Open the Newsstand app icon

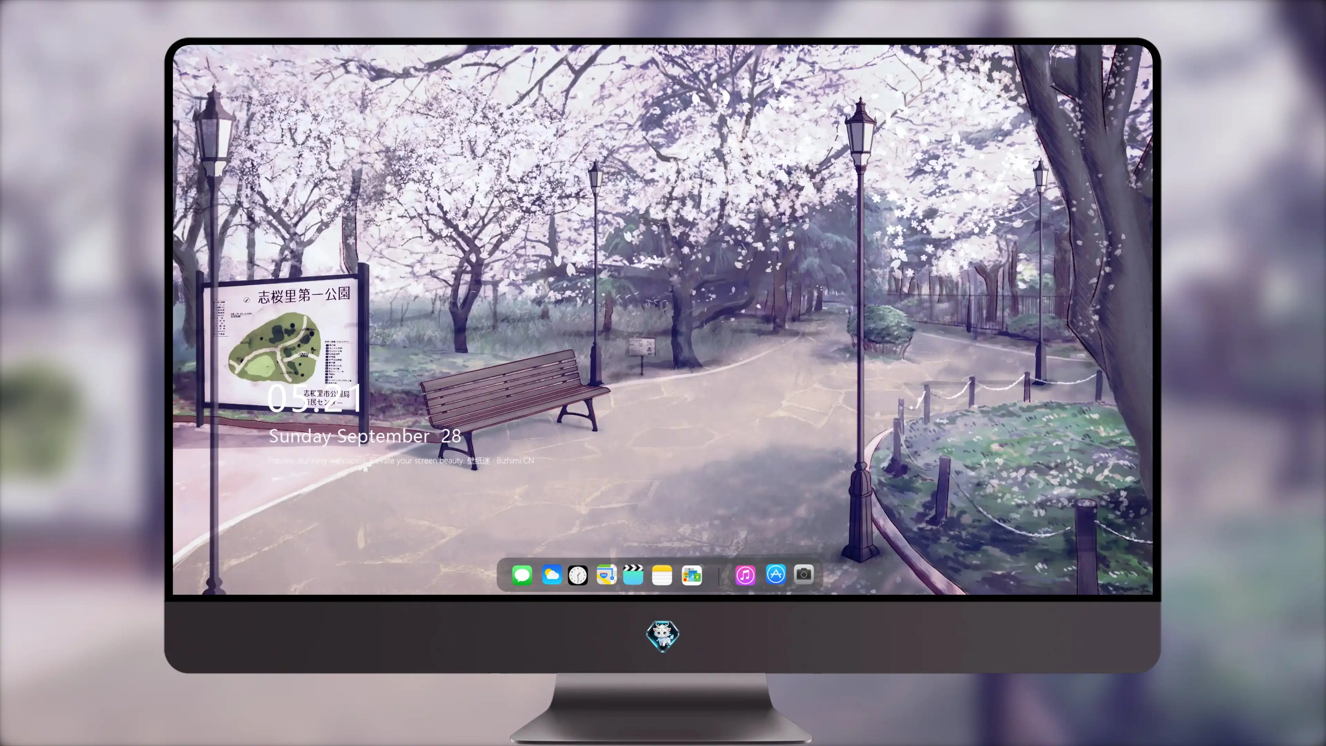tap(691, 575)
